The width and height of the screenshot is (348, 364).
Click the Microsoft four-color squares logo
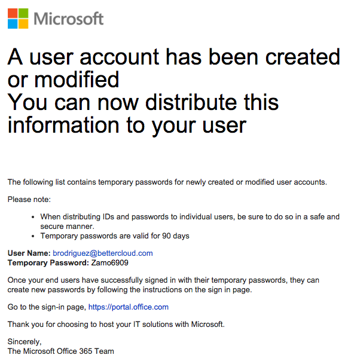click(x=18, y=19)
